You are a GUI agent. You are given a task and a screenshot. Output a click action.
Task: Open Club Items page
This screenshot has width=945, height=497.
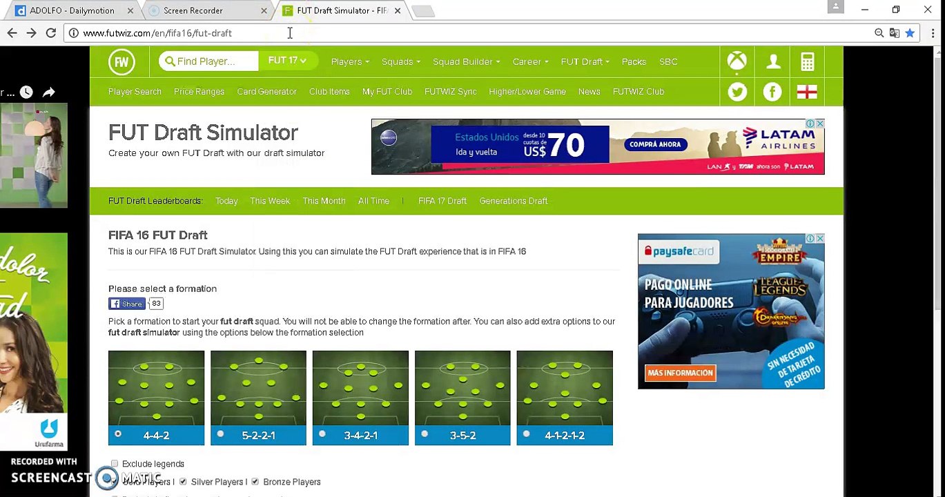pyautogui.click(x=329, y=92)
